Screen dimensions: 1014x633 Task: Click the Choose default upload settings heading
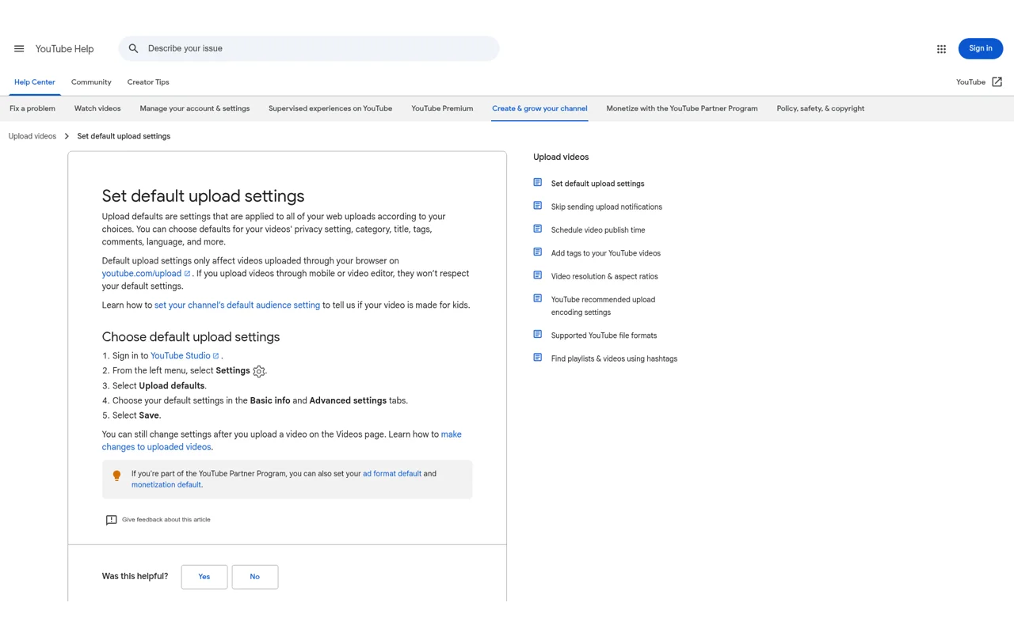pos(191,337)
